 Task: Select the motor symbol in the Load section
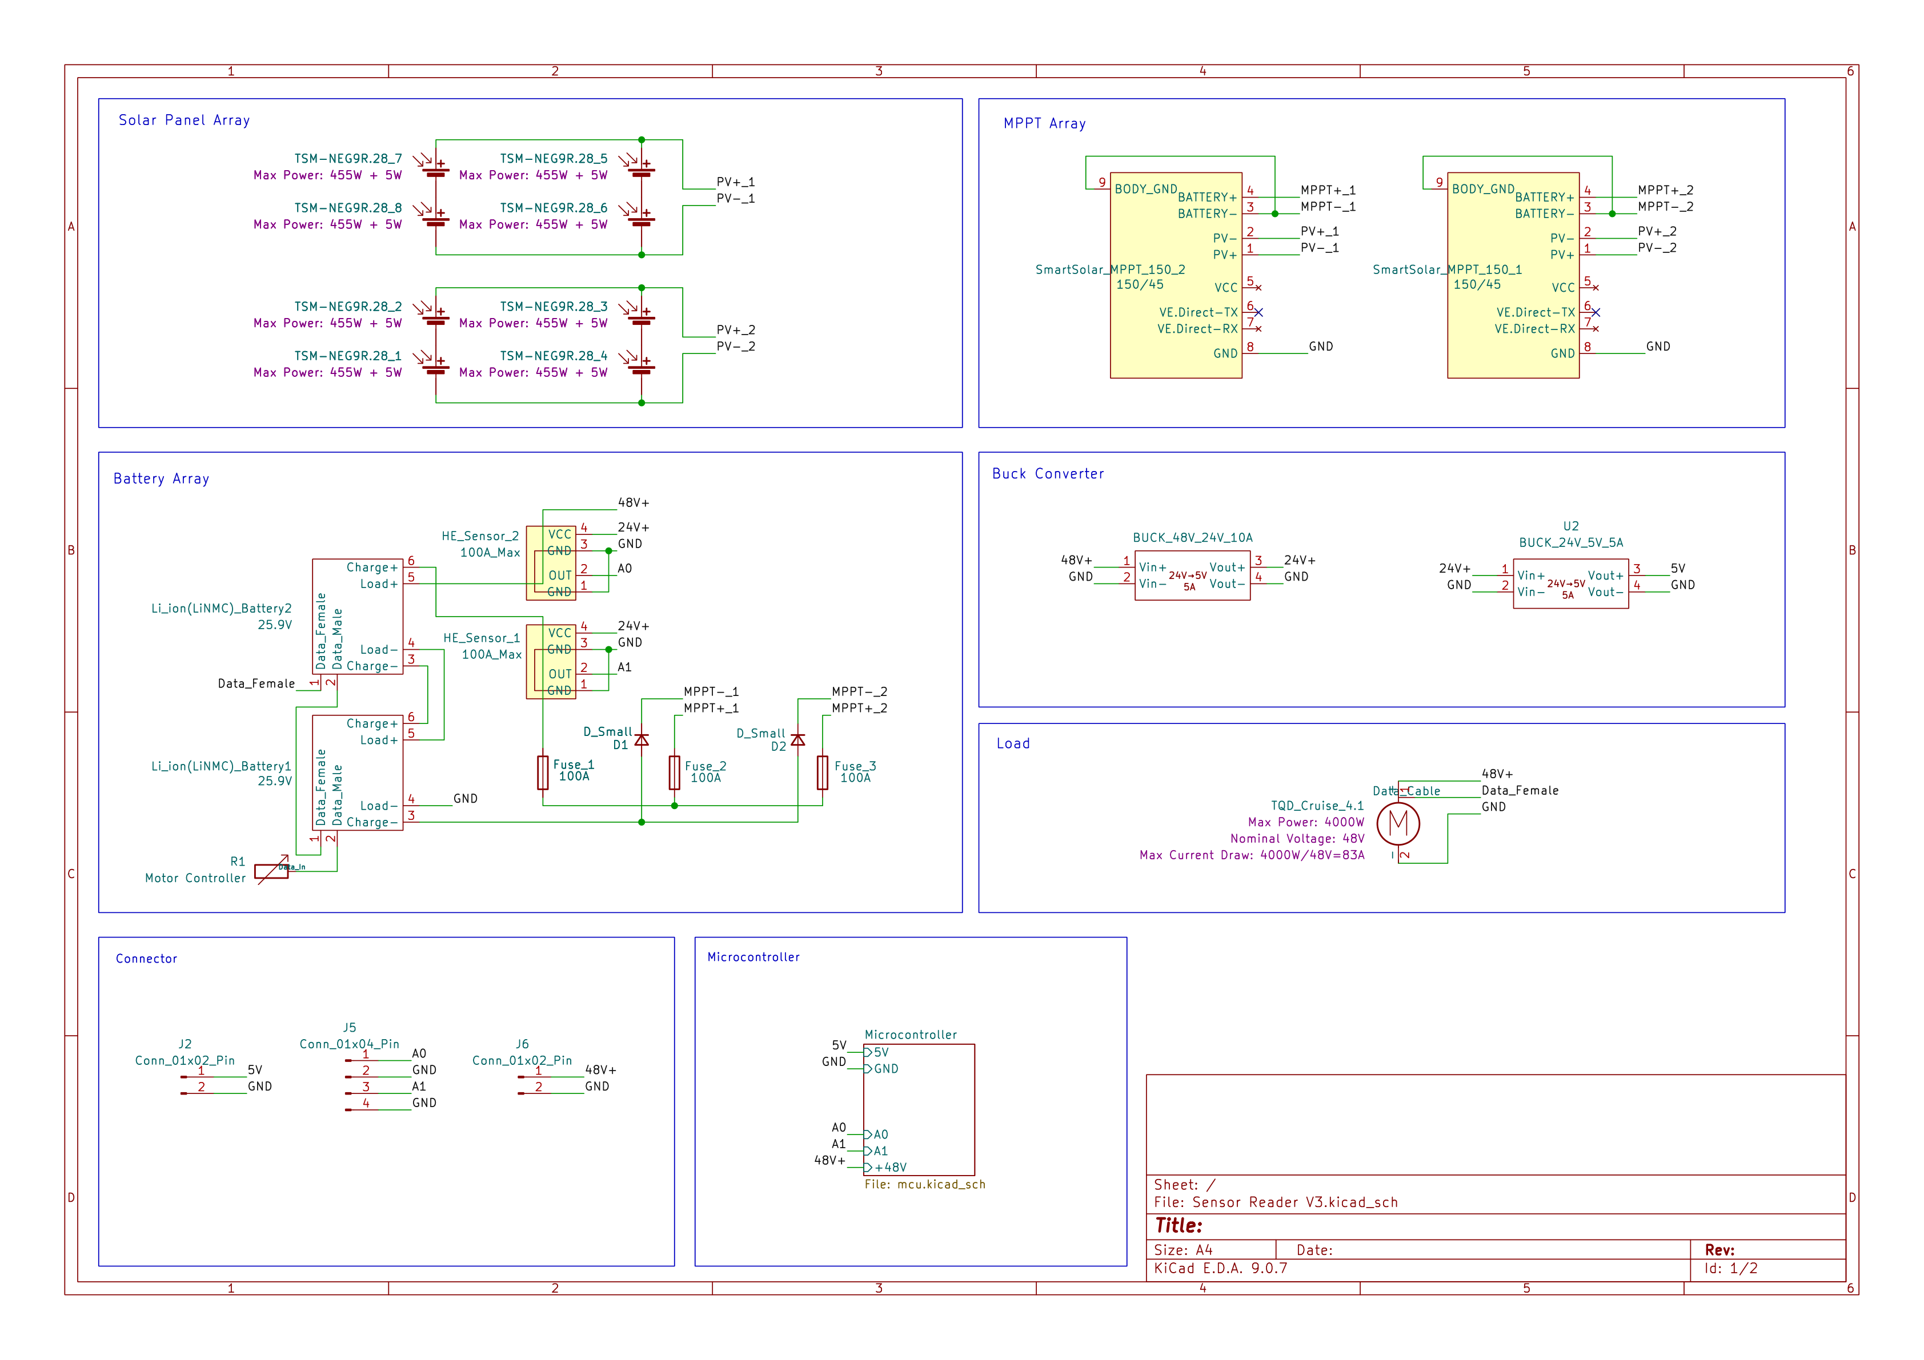pos(1398,823)
